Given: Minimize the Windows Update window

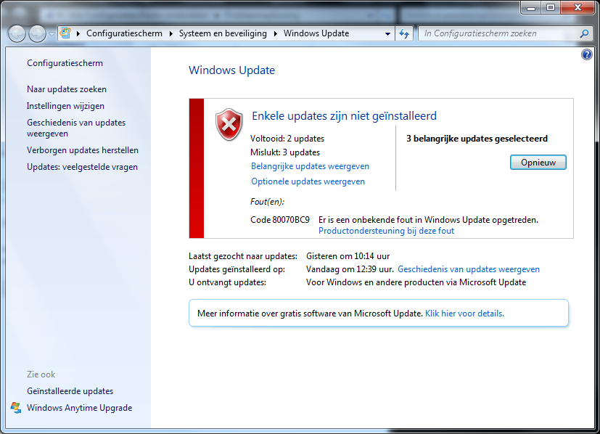Looking at the screenshot, I should (x=531, y=8).
